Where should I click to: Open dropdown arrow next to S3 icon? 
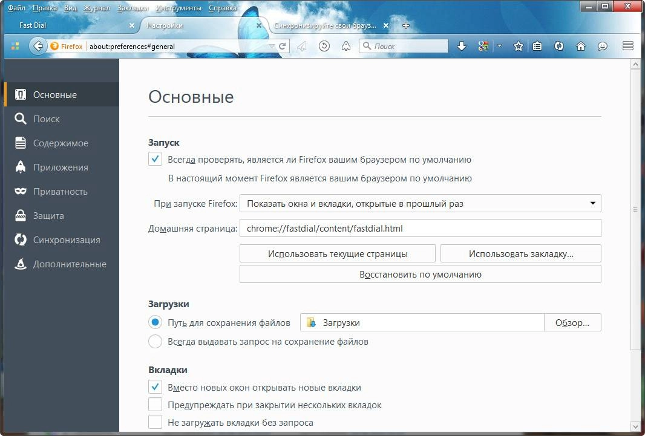click(499, 46)
